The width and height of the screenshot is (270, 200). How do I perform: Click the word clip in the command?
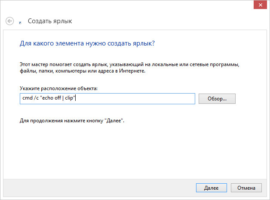[69, 98]
